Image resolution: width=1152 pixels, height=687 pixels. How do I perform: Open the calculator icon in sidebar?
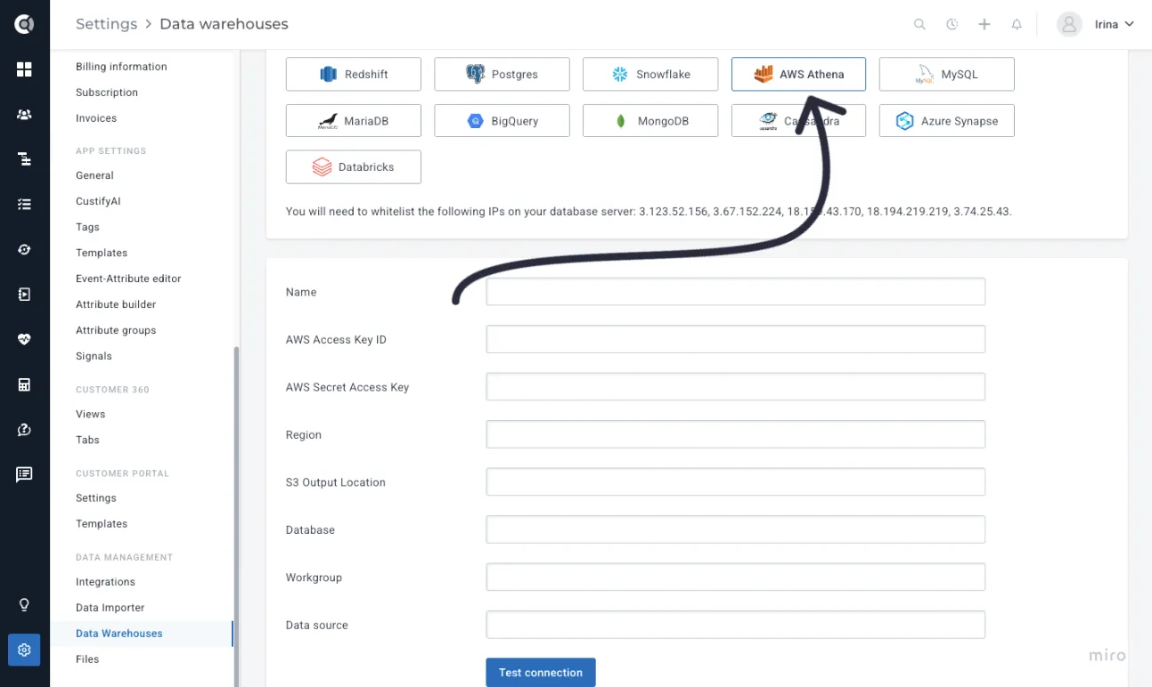pos(24,384)
